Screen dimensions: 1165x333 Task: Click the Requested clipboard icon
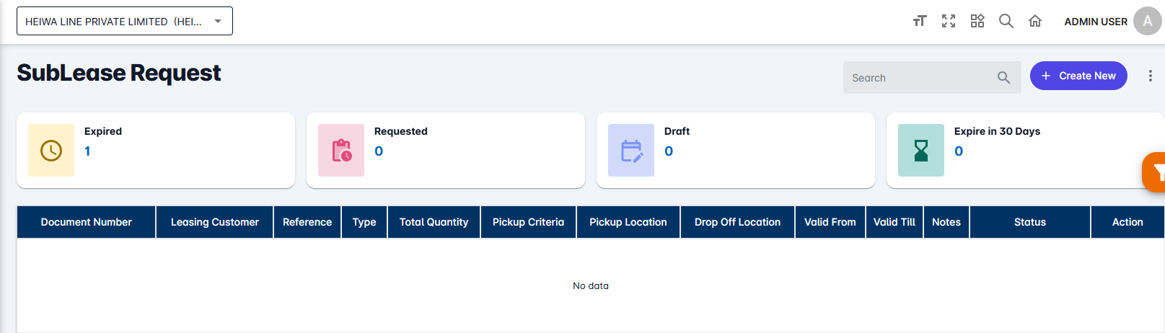coord(341,150)
